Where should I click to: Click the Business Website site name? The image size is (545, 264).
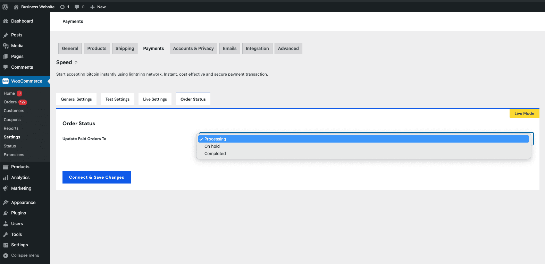[38, 7]
